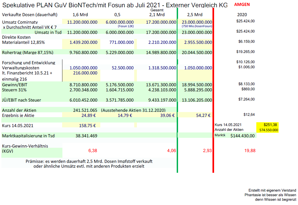Screen dimensions: 298x205
Task: Select cell value 8.710.800.000
Action: click(x=83, y=85)
